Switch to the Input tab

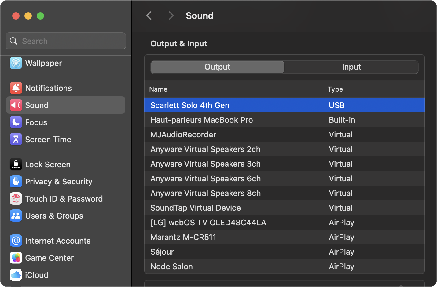click(351, 67)
